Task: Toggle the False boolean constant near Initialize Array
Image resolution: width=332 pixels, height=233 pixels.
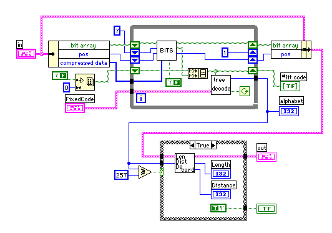Action: coord(60,76)
